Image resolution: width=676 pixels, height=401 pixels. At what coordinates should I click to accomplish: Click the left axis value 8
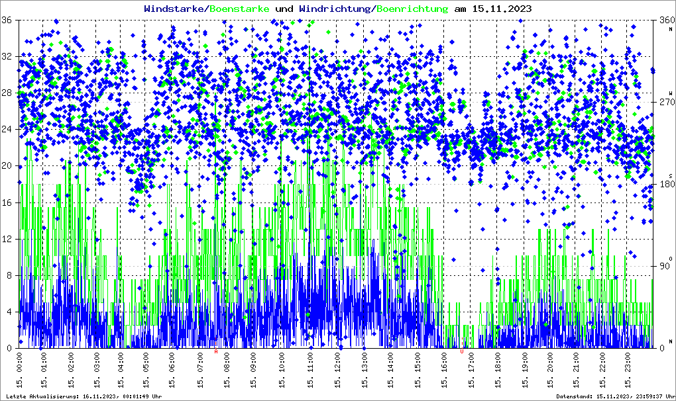tap(9, 275)
